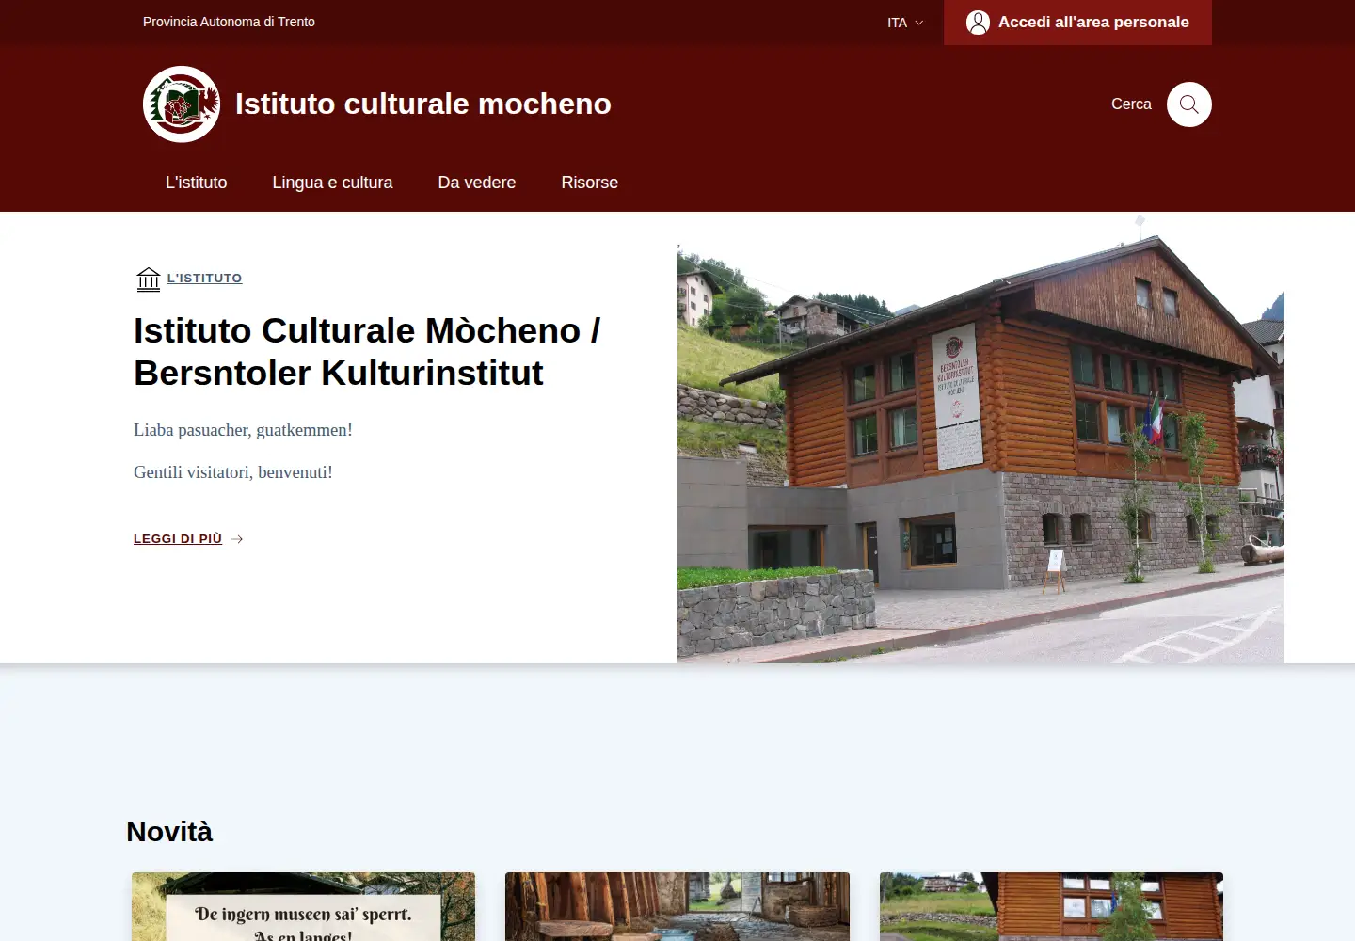The width and height of the screenshot is (1355, 941).
Task: Click the Novità section heading
Action: click(169, 832)
